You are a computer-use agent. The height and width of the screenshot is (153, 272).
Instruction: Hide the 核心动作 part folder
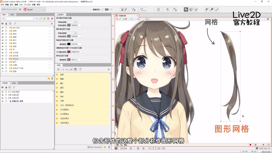click(x=3, y=28)
